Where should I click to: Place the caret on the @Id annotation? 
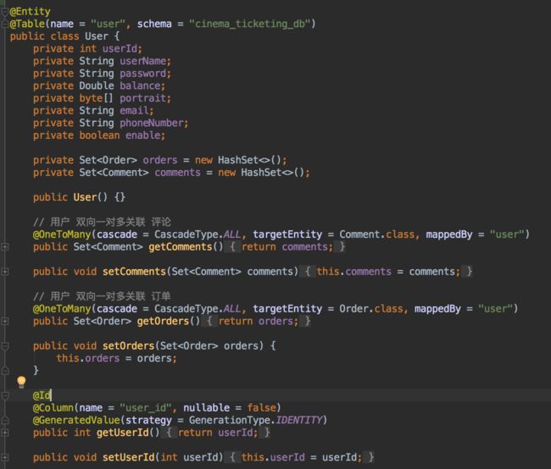point(42,395)
